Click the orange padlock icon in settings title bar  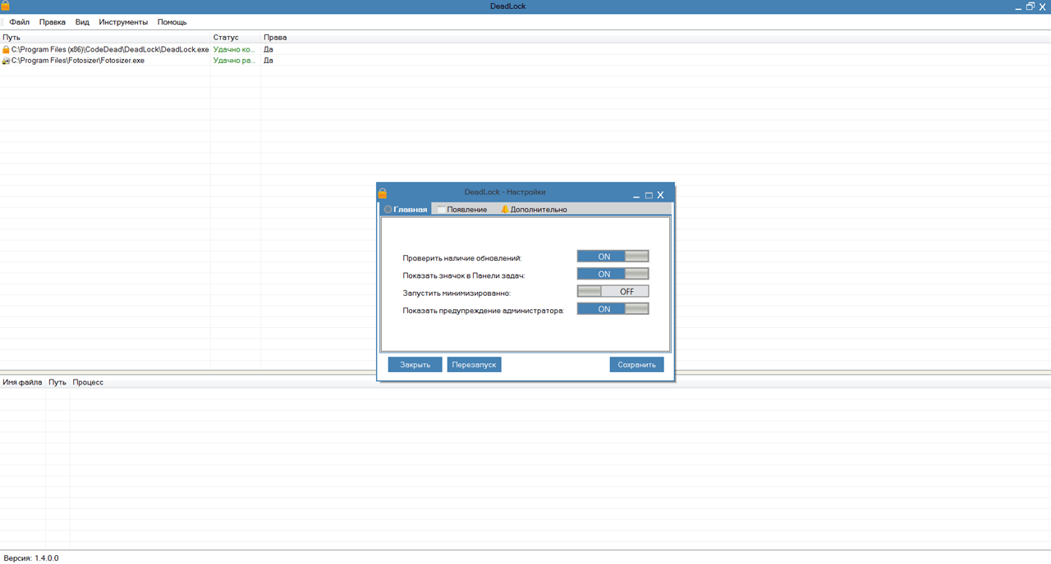click(x=382, y=193)
